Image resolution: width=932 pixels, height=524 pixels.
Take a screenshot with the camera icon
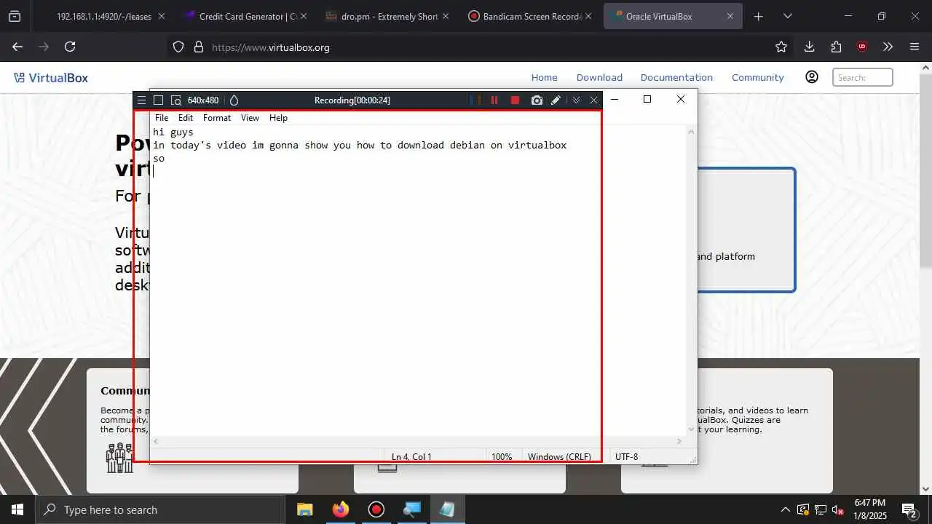coord(537,100)
